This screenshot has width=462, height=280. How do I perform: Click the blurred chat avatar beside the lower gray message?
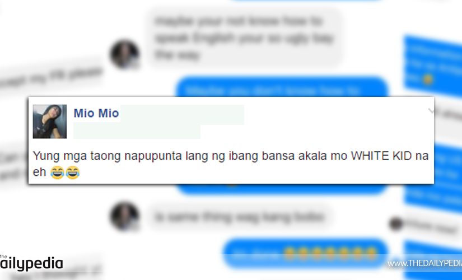click(x=125, y=216)
